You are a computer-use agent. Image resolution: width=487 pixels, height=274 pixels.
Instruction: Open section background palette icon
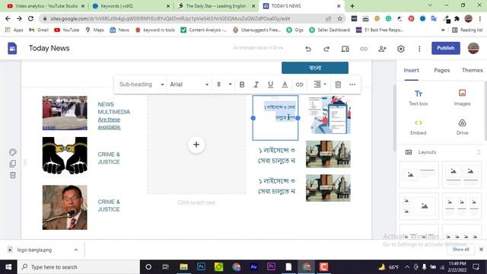[13, 152]
